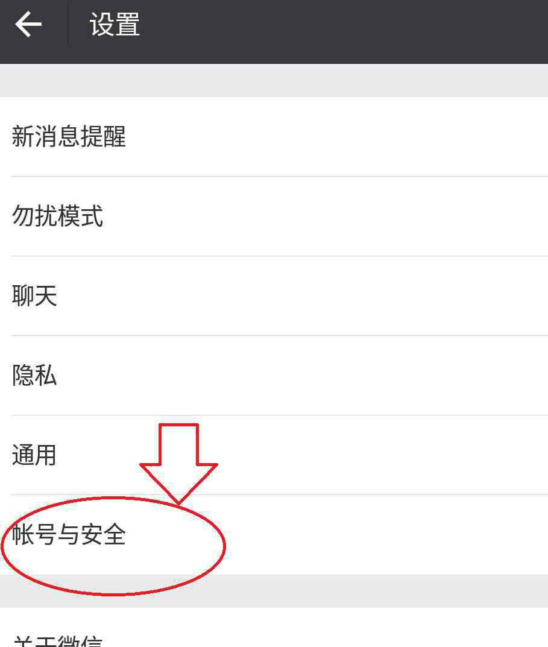Click the dark header bar empty area
This screenshot has width=548, height=647.
(x=342, y=32)
